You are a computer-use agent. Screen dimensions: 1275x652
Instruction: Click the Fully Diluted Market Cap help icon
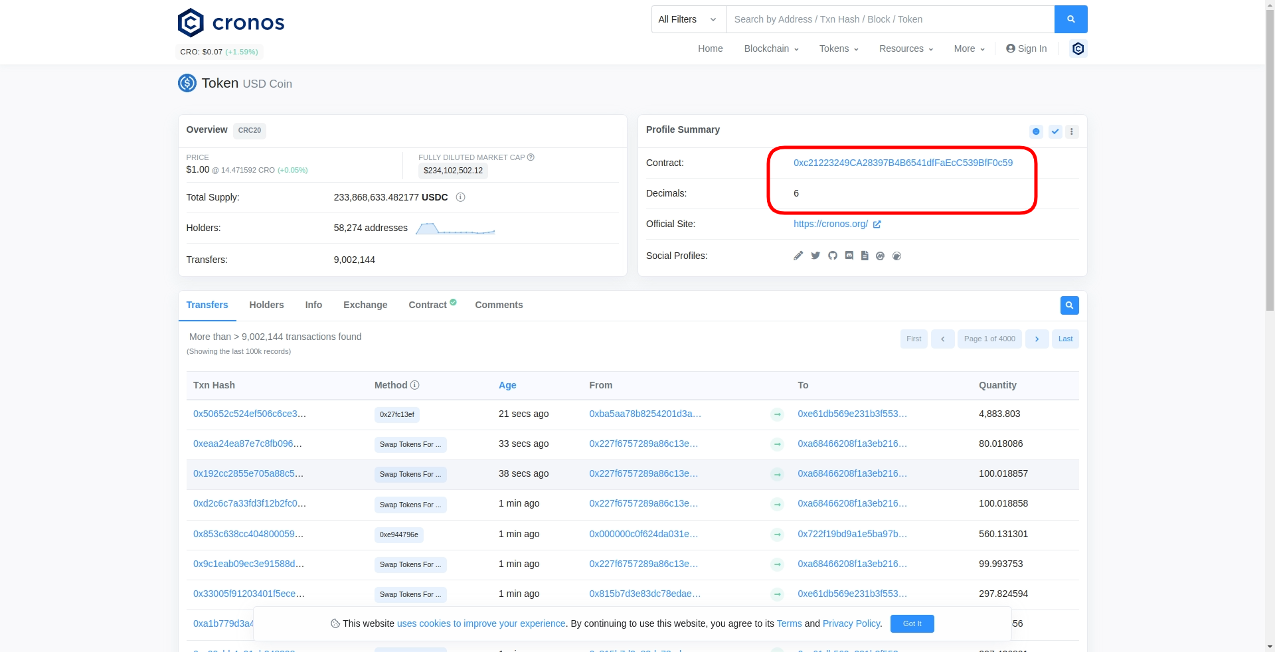[x=531, y=157]
